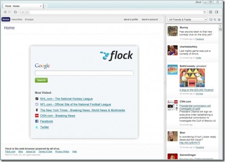Open the Twitter most visited link
This screenshot has width=225, height=162.
[45, 127]
